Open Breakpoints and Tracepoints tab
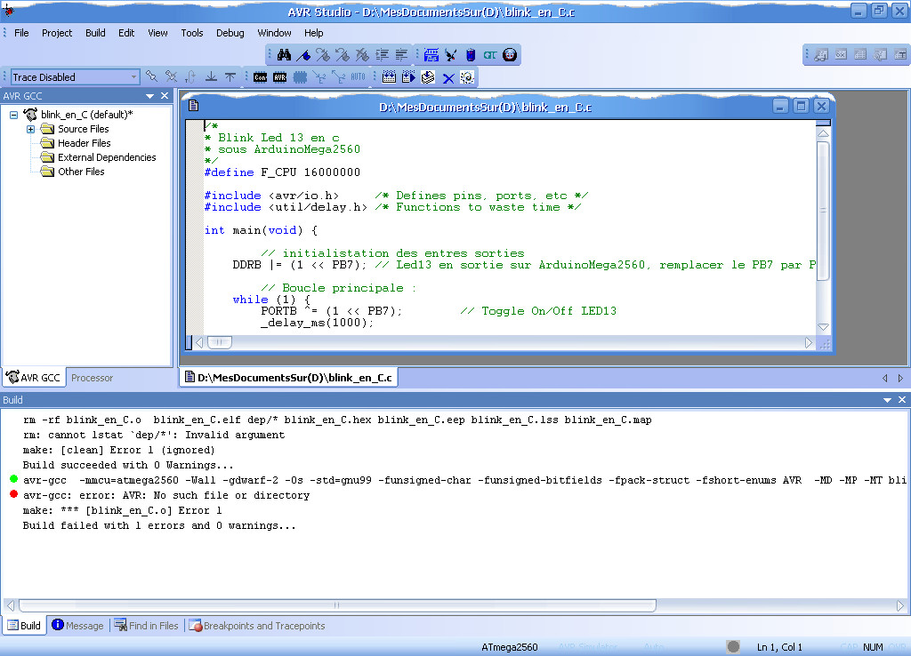 [x=257, y=626]
